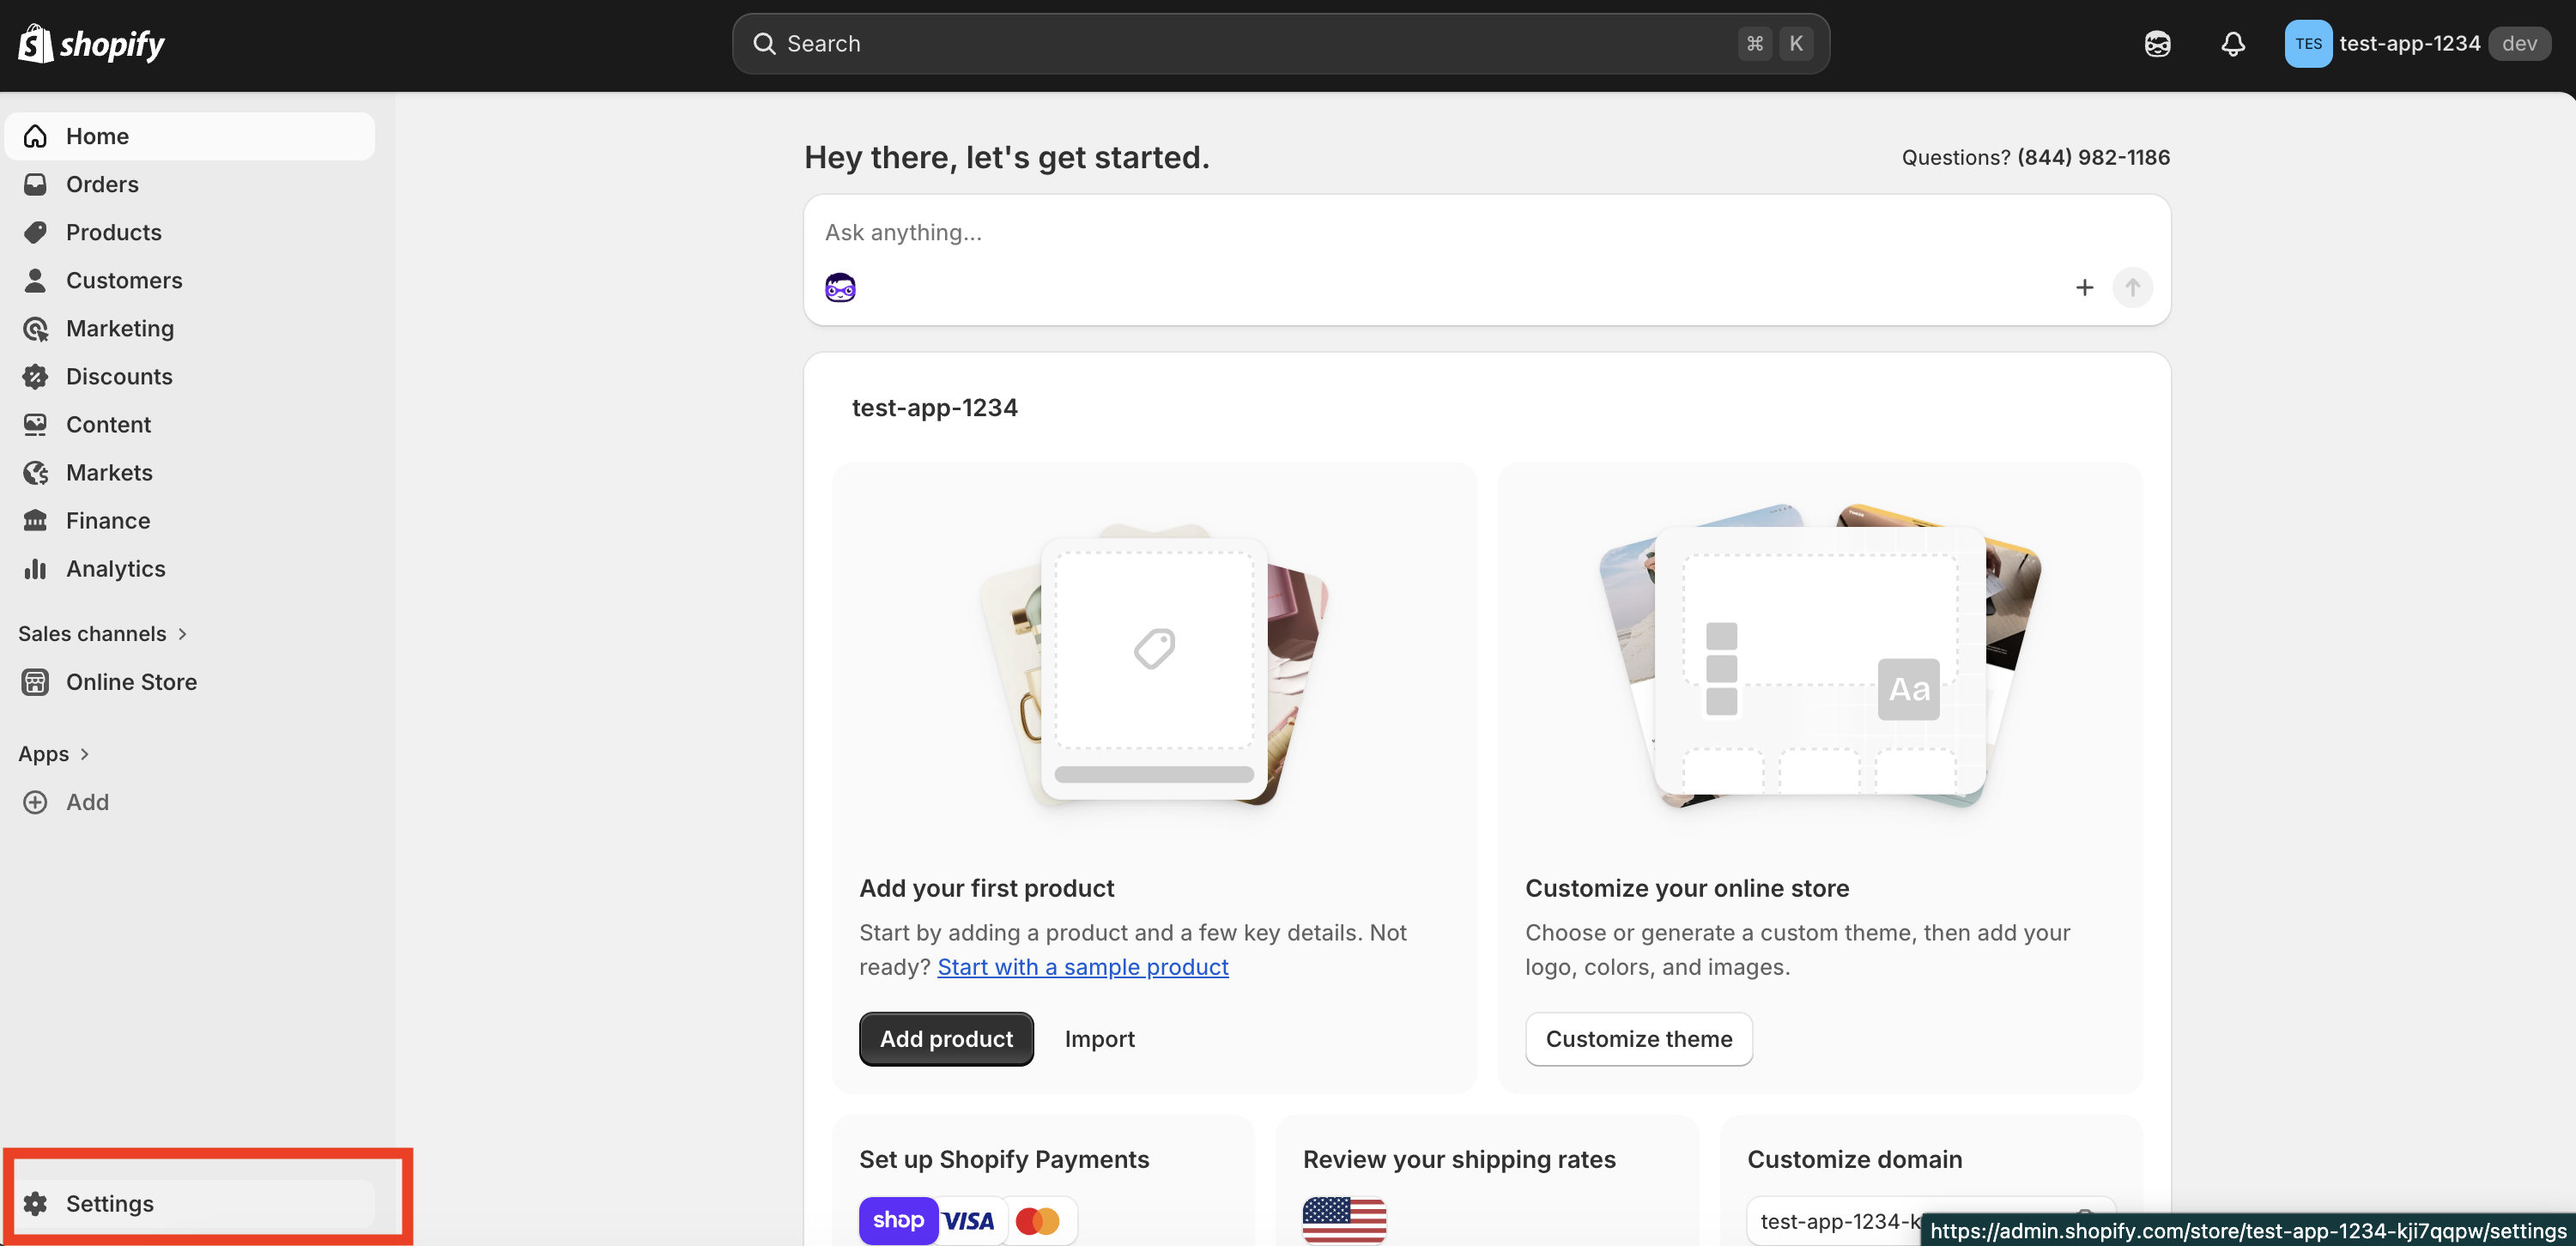This screenshot has height=1246, width=2576.
Task: Click the Orders inbox icon
Action: click(x=36, y=184)
